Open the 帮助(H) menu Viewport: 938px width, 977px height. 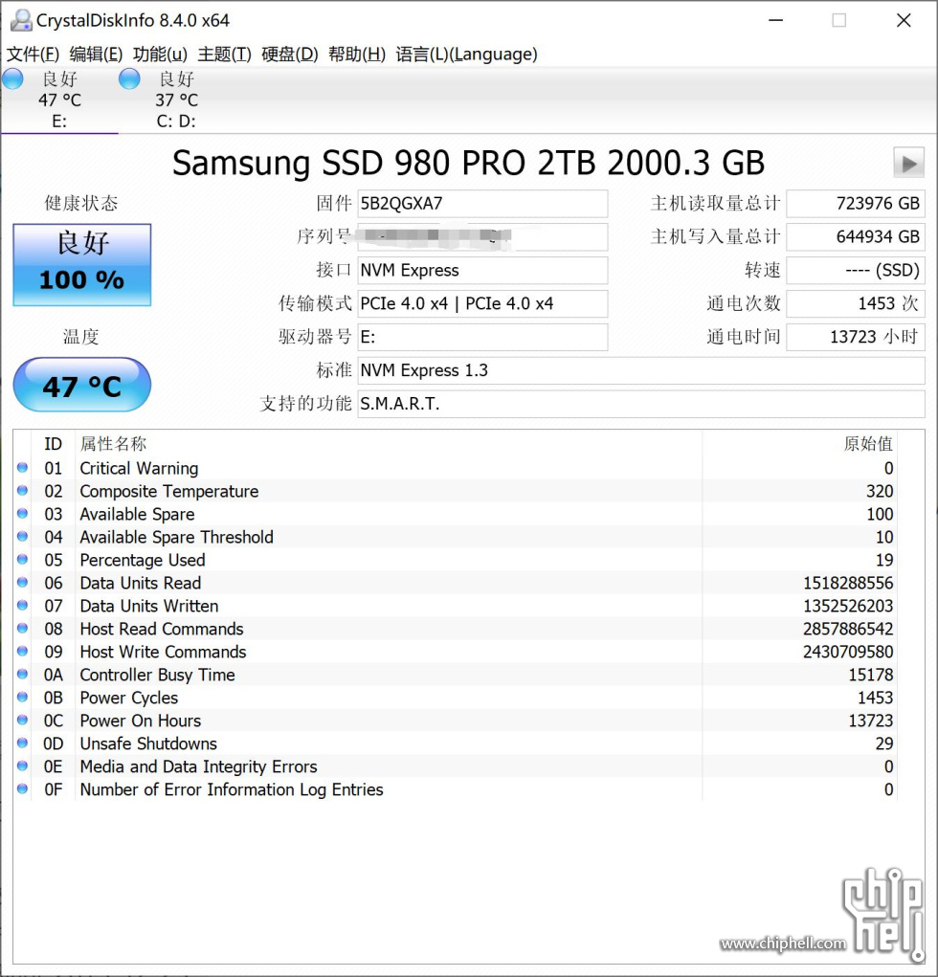[357, 55]
